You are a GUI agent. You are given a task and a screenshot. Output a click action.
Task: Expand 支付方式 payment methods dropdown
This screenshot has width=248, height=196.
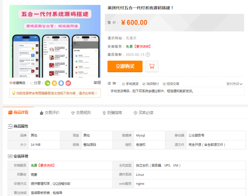click(x=234, y=84)
